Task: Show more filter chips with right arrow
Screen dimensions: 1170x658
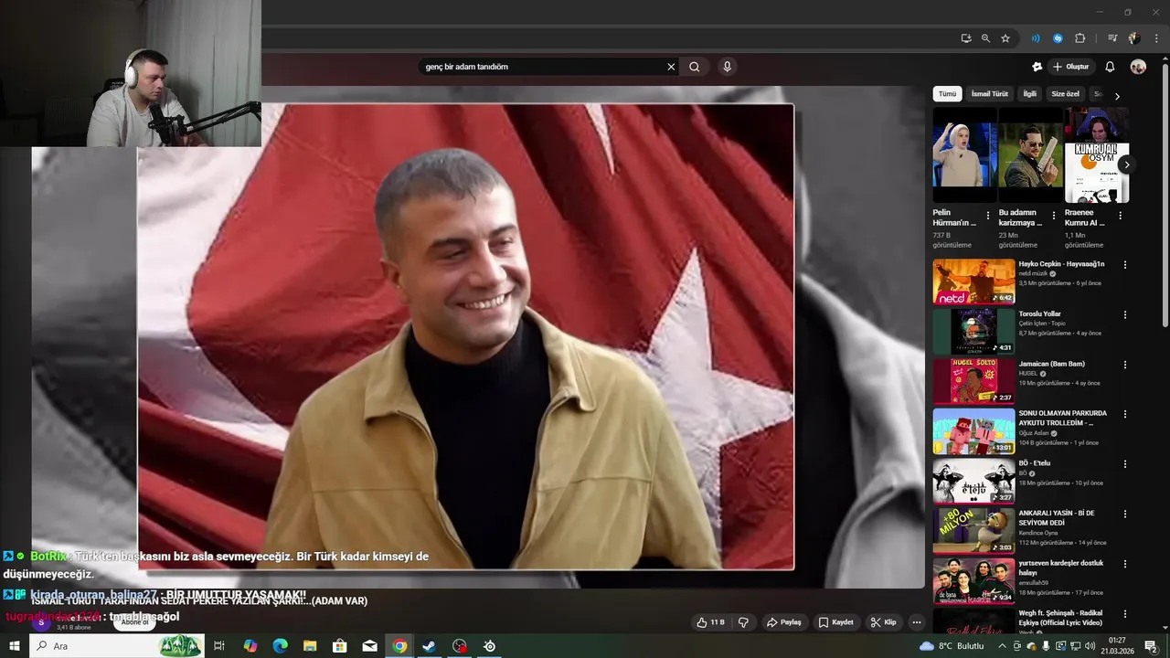Action: click(x=1117, y=95)
